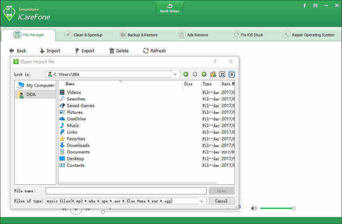The width and height of the screenshot is (342, 224).
Task: Select the Downloads arrow icon
Action: [62, 145]
